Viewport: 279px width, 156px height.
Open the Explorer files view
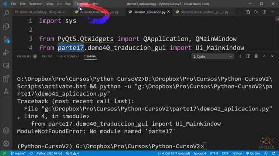6,26
